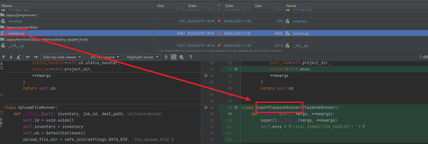
Task: Compare previous file with left arrow
Action: point(28,57)
